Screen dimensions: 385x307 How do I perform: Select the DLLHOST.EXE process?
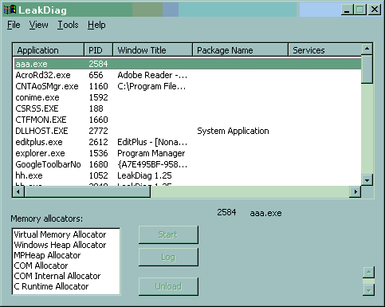coord(187,131)
